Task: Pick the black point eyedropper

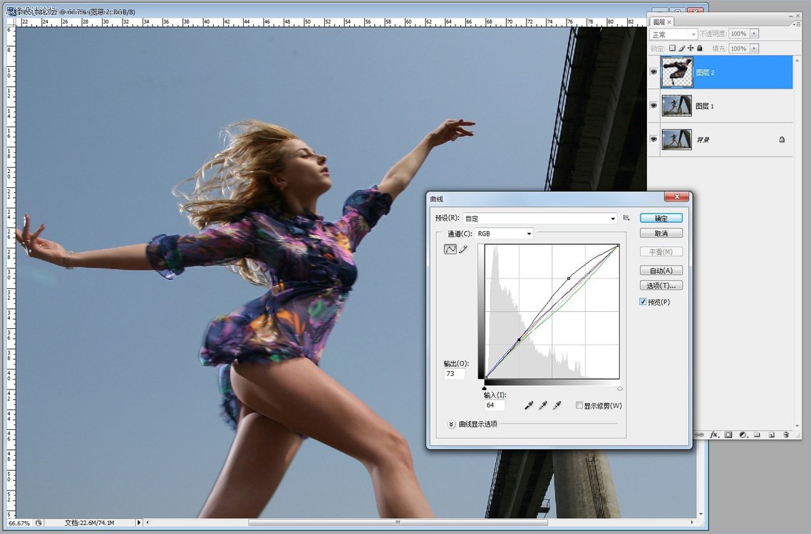Action: [x=528, y=406]
